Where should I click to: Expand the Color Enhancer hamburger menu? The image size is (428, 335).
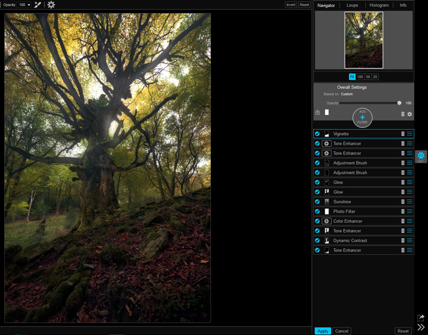[410, 221]
